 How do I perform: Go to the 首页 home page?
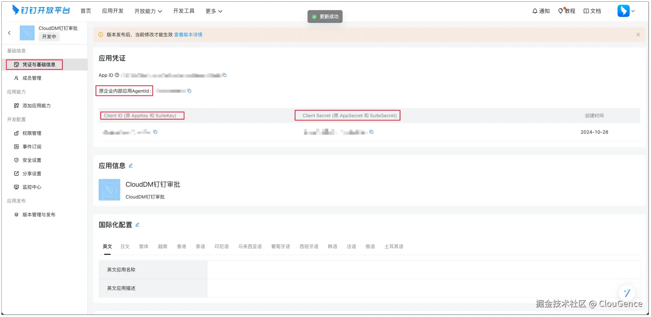point(86,11)
